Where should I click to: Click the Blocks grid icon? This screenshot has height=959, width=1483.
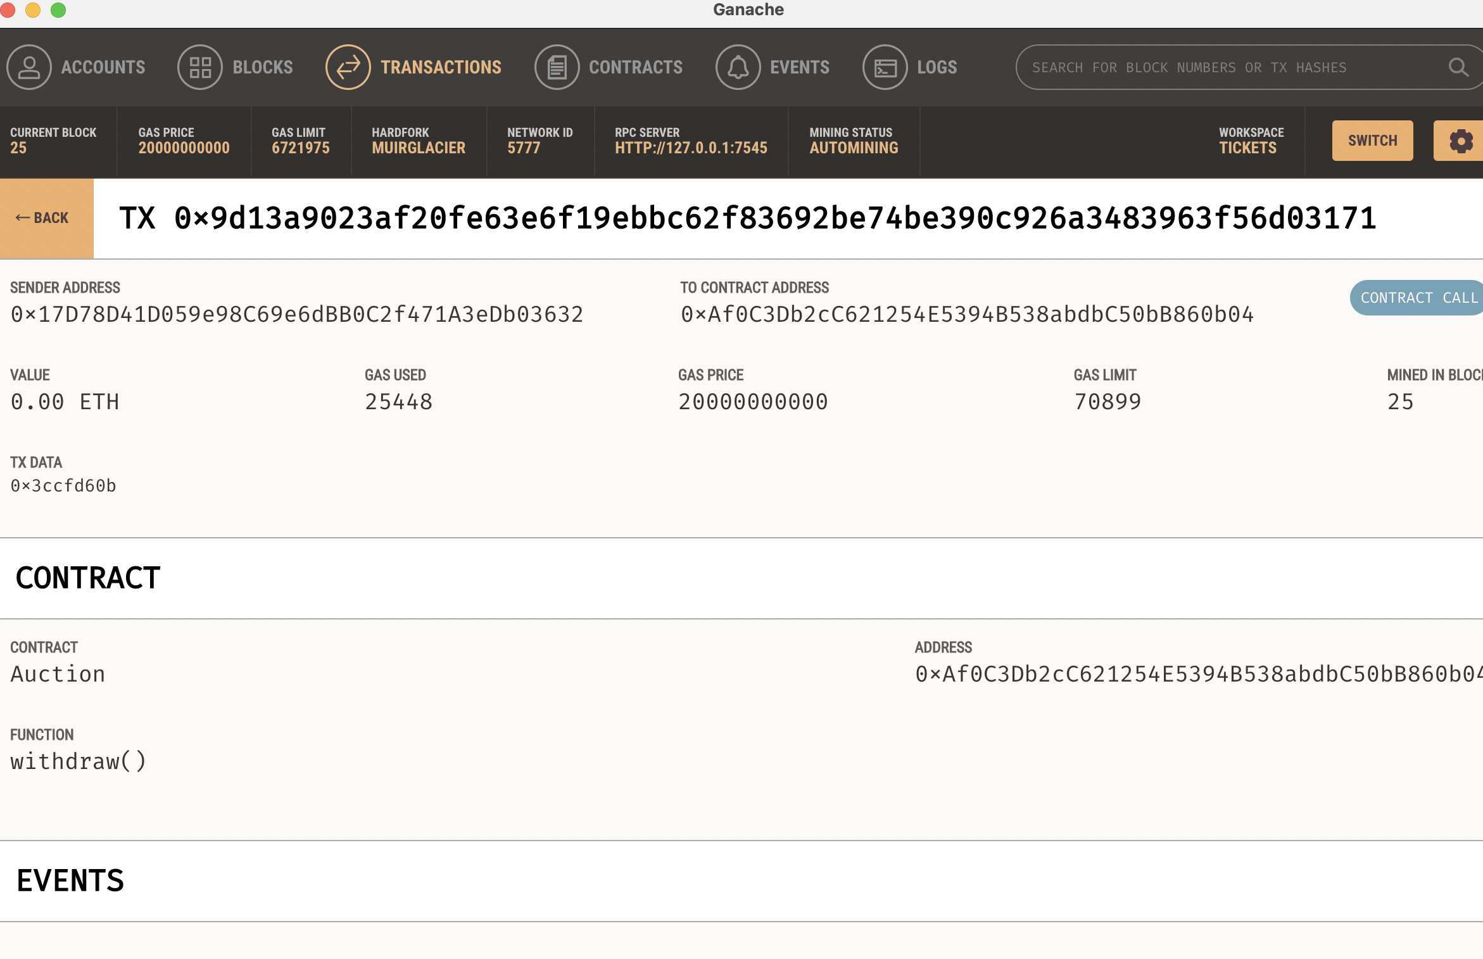click(x=200, y=67)
